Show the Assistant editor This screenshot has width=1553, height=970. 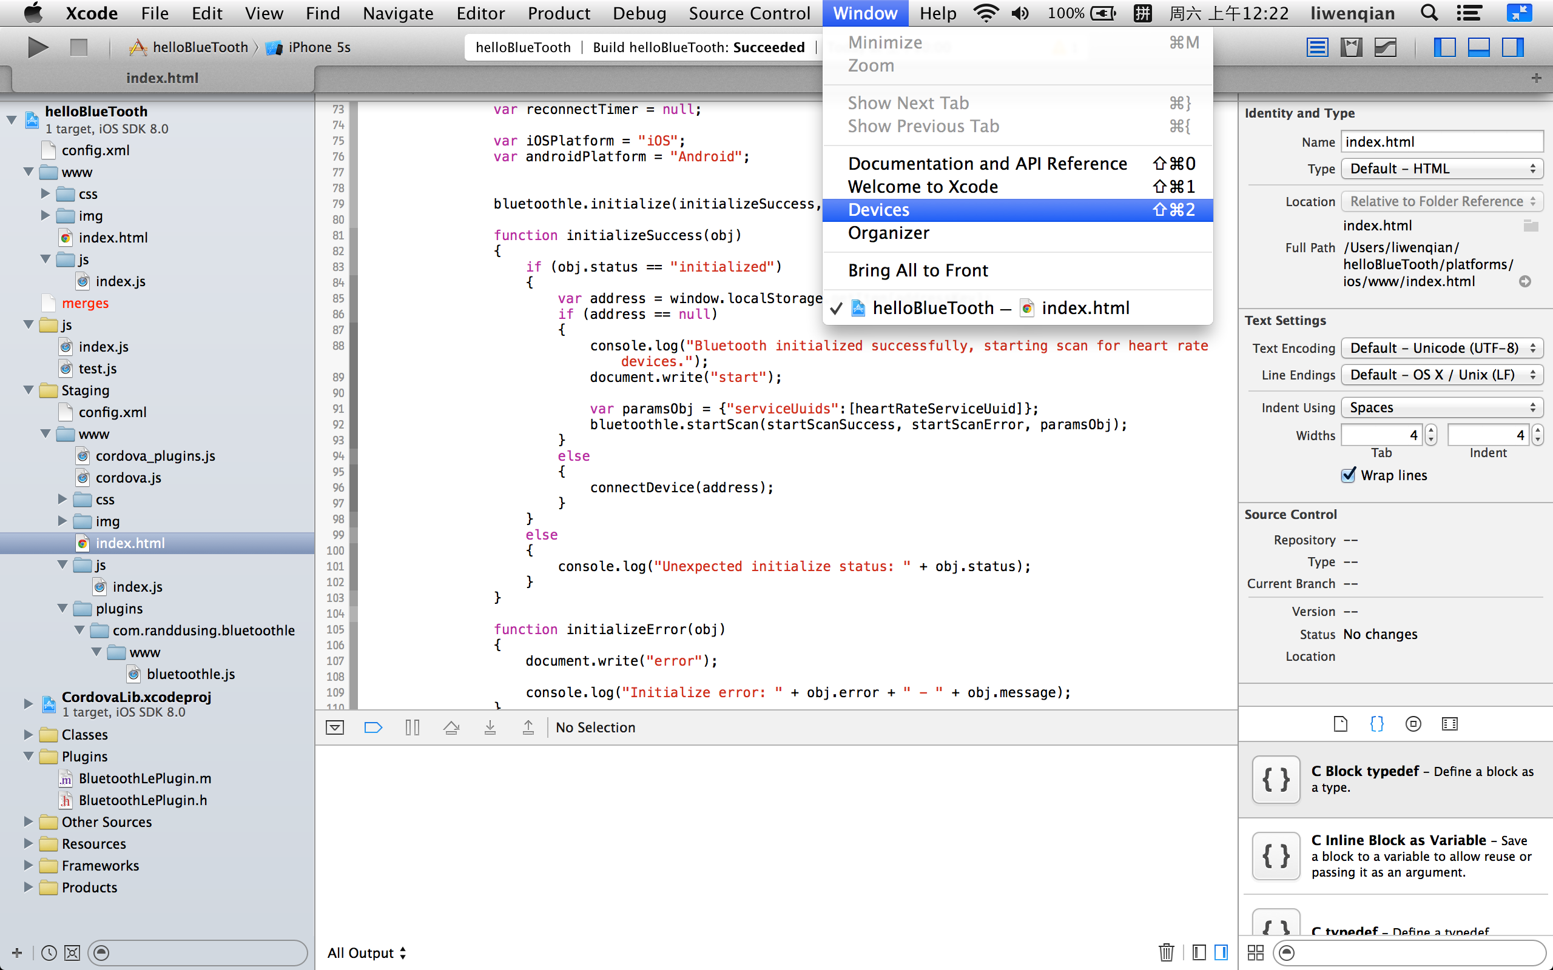click(1351, 47)
